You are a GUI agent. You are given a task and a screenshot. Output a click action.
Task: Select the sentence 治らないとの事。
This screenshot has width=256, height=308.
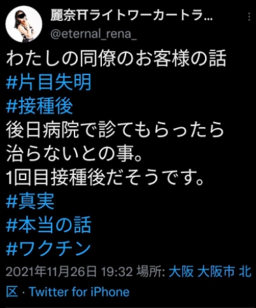coord(75,153)
